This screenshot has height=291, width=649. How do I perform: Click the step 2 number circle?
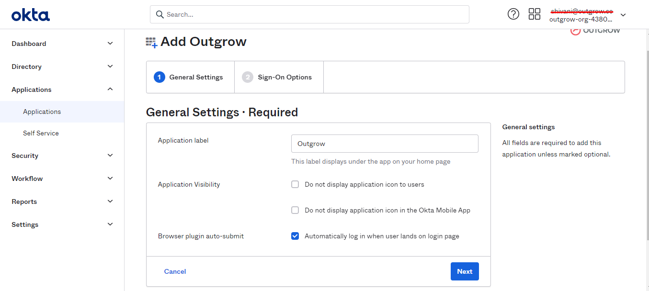pyautogui.click(x=248, y=77)
